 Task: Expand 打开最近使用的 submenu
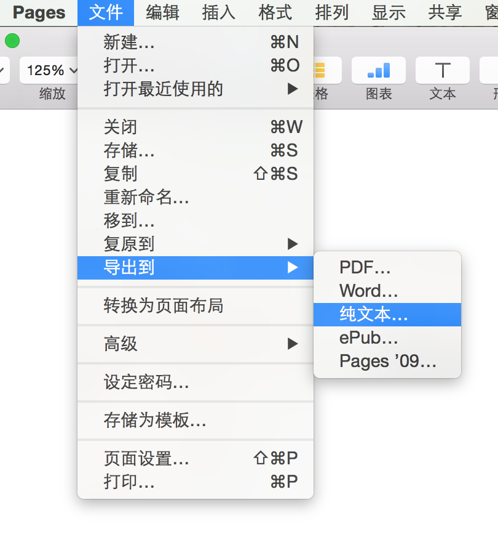pyautogui.click(x=196, y=89)
